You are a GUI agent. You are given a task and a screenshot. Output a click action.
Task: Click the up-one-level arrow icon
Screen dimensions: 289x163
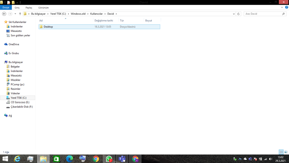[x=20, y=14]
